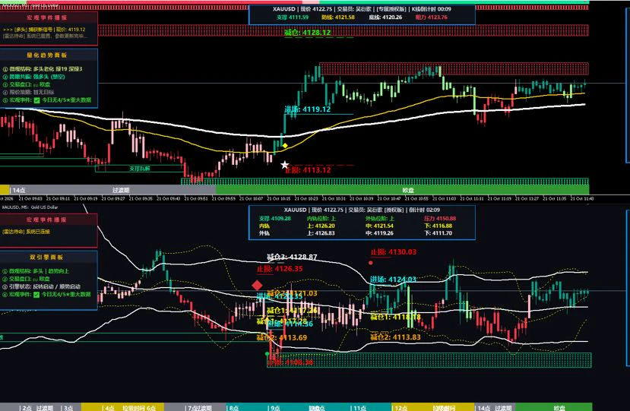
Task: Click upper chart green 欧盘 session bar
Action: point(402,190)
